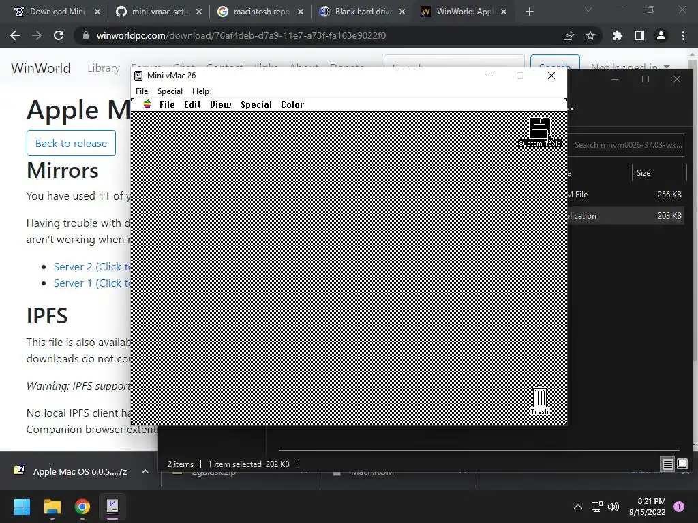Open Chrome tab search chevron
This screenshot has height=523, width=698.
click(x=588, y=10)
